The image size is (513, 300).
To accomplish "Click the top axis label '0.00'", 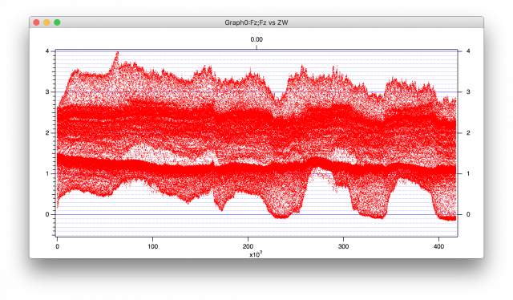I will 256,39.
